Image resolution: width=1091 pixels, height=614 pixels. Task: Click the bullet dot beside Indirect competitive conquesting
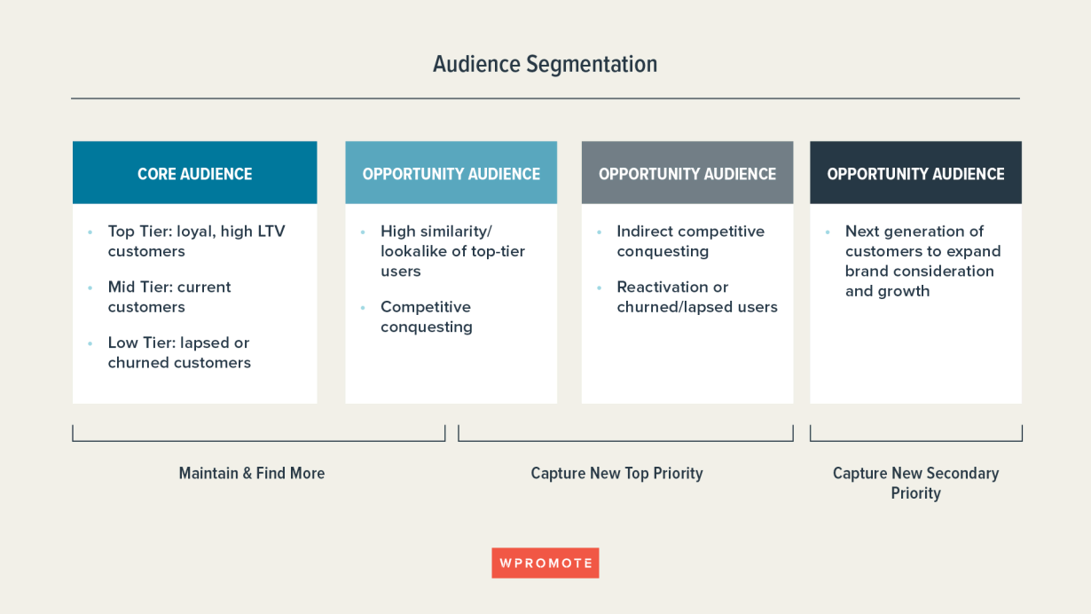[x=600, y=232]
